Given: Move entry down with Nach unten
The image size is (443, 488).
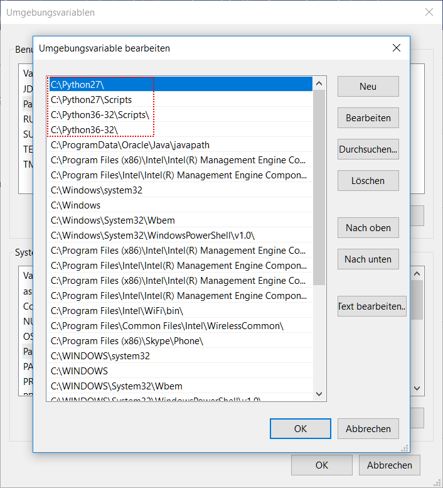Looking at the screenshot, I should (x=368, y=259).
